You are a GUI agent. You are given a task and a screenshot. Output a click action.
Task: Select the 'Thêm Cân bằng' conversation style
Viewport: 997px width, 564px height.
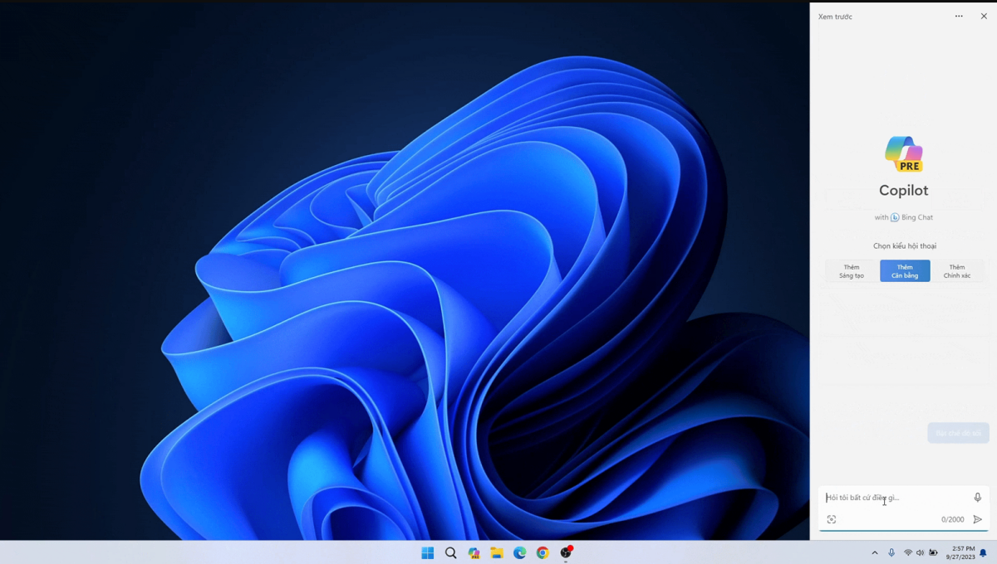(x=905, y=271)
